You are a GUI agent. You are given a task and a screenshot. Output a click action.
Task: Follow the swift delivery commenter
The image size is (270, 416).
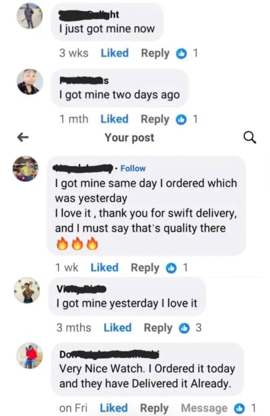coord(133,169)
